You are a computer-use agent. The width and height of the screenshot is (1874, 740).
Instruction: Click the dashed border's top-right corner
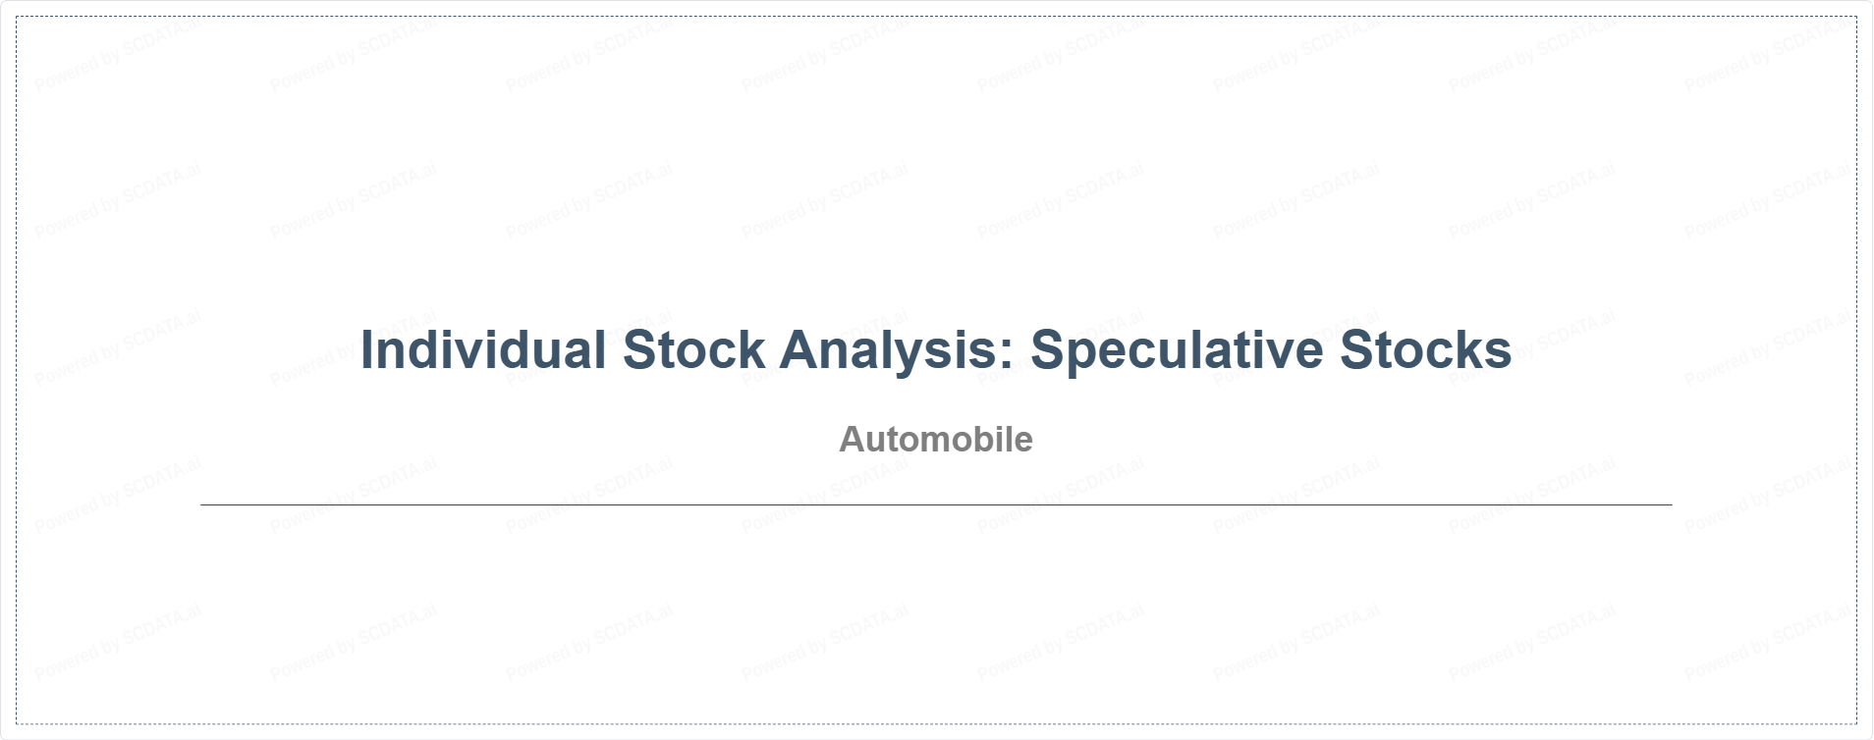pyautogui.click(x=1856, y=17)
